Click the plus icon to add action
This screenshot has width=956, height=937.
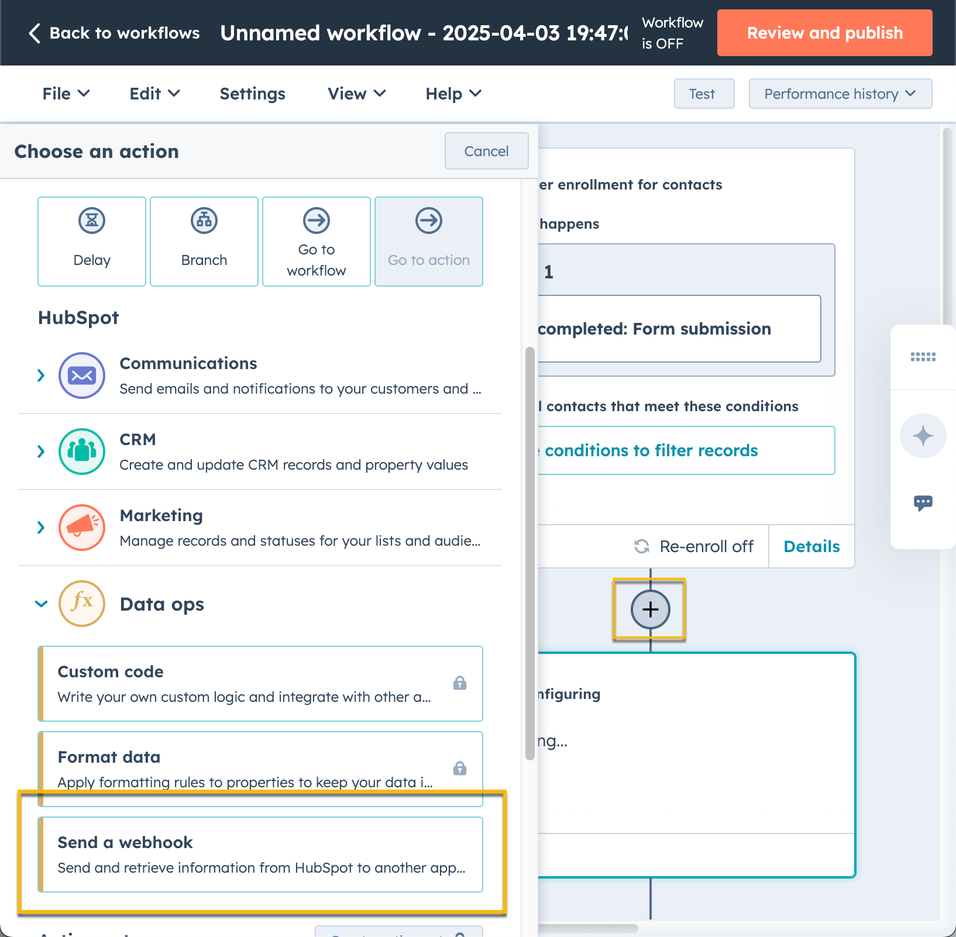(x=650, y=609)
